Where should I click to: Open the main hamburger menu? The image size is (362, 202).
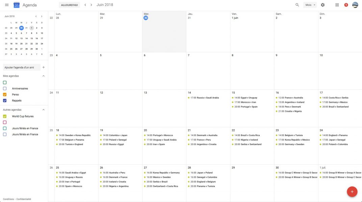pos(7,5)
